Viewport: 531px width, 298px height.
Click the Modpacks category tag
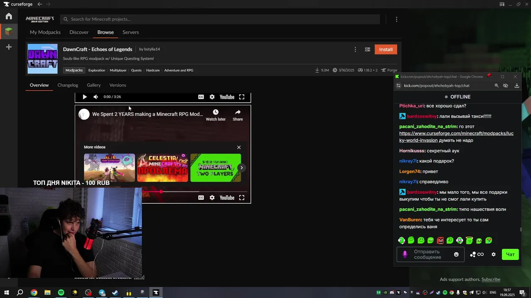point(74,70)
